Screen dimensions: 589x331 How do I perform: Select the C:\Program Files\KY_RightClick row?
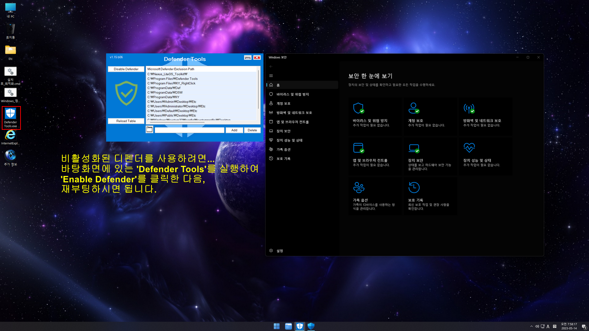tap(201, 83)
